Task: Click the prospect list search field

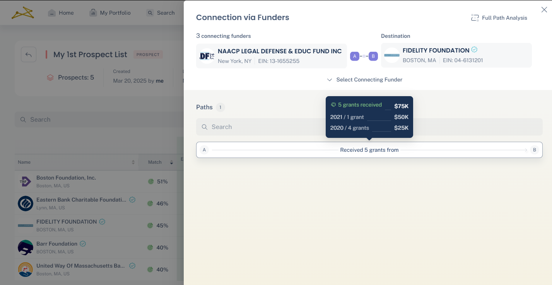Action: [x=99, y=119]
